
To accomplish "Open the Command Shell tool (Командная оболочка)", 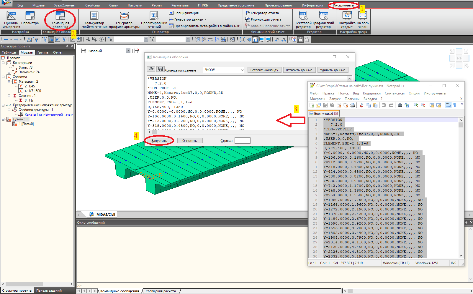I will coord(60,19).
